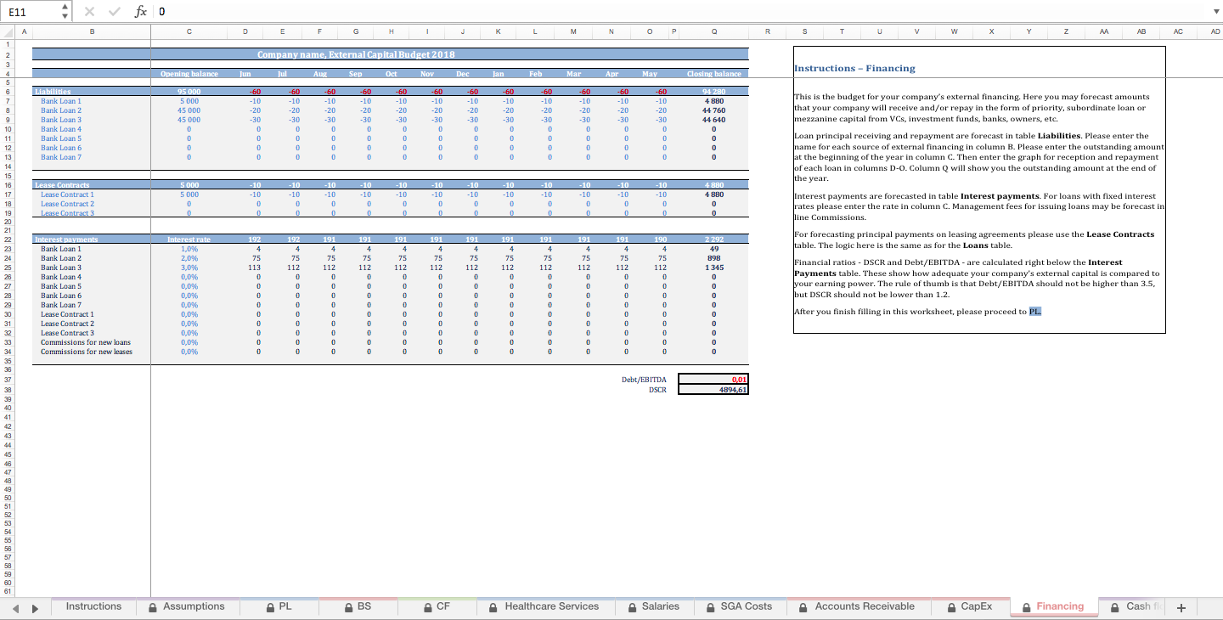This screenshot has width=1223, height=620.
Task: Click the title cell 'Company name, External Capital Budget 2018'
Action: click(x=356, y=54)
